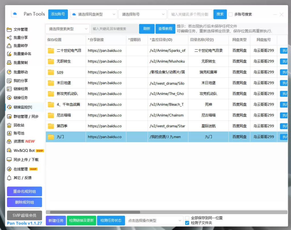Go to 回收站 section

point(19,125)
